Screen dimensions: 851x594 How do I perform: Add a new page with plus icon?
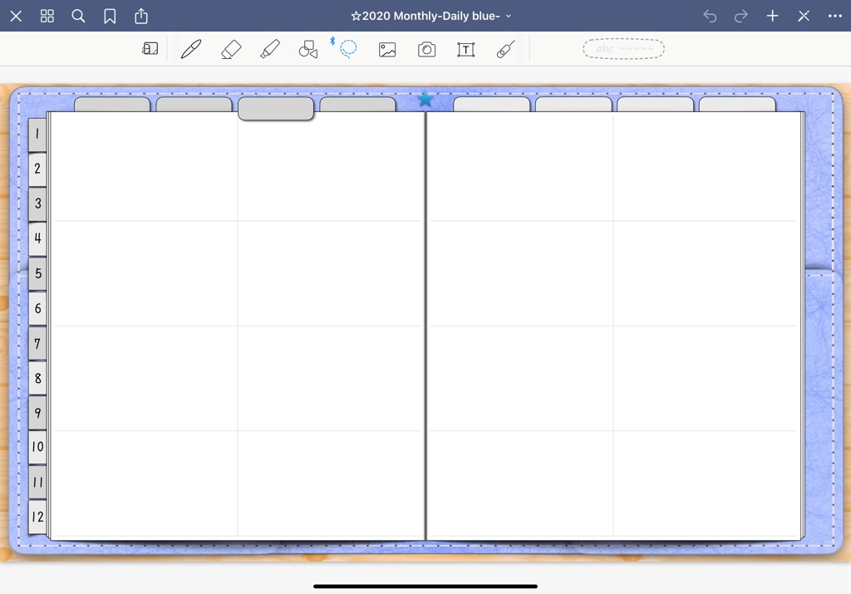[x=772, y=17]
